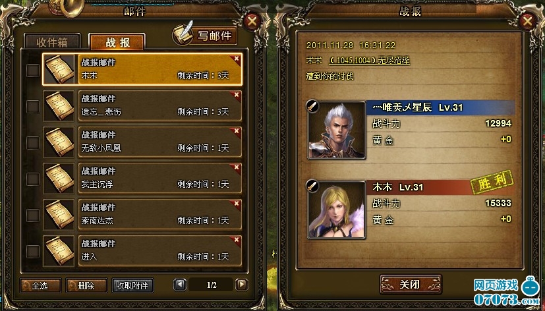The width and height of the screenshot is (545, 311).
Task: Click the scroll icon beside 遗忘_悲伤 mail
Action: click(59, 105)
